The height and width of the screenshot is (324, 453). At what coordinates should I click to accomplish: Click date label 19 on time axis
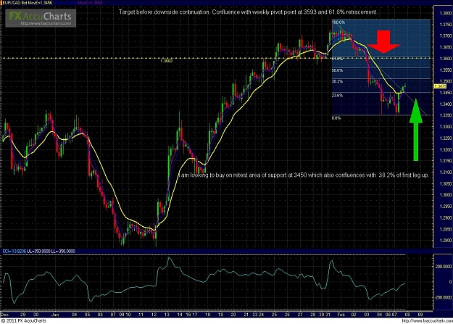click(x=220, y=315)
